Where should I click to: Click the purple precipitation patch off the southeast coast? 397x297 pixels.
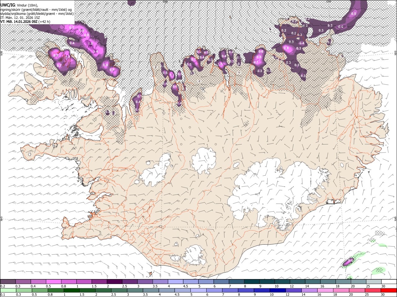click(x=348, y=262)
